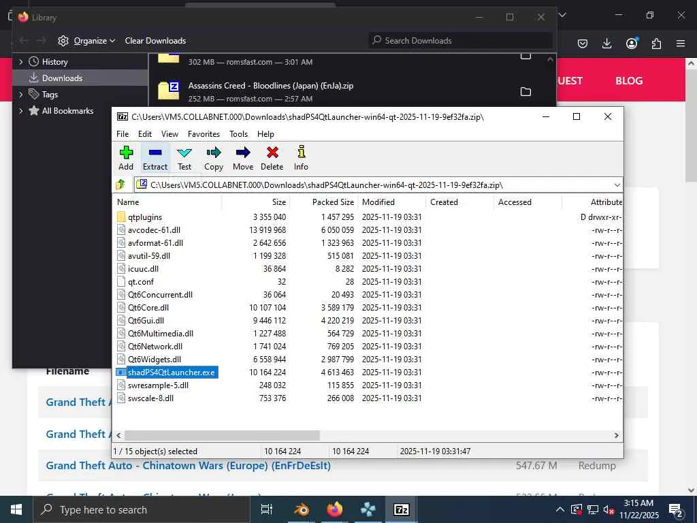Click 7-Zip horizontal scrollbar right arrow
The width and height of the screenshot is (697, 523).
click(617, 435)
